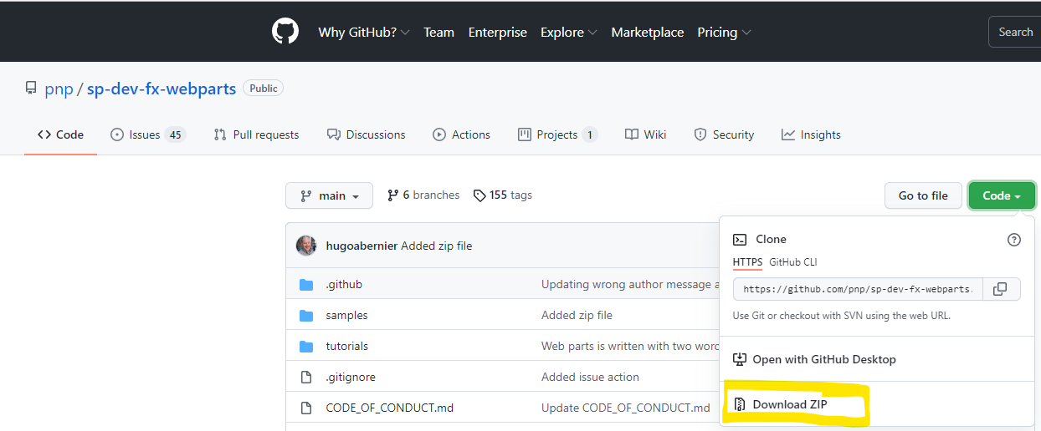The image size is (1041, 431).
Task: Click the help question mark icon in Clone
Action: click(x=1014, y=240)
